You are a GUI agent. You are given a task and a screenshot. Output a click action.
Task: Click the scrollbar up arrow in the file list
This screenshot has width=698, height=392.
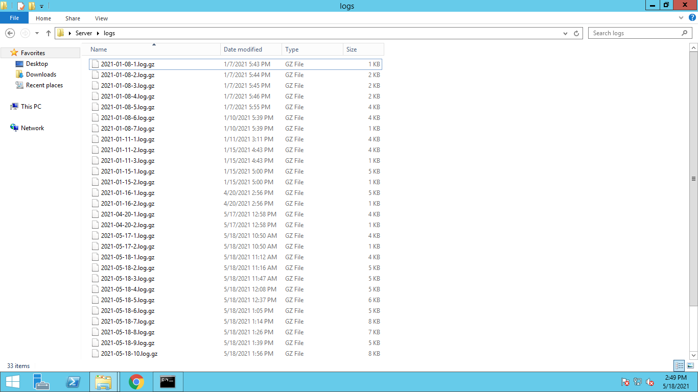click(693, 47)
